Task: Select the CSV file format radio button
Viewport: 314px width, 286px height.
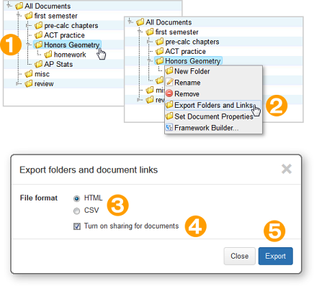Action: click(x=76, y=211)
